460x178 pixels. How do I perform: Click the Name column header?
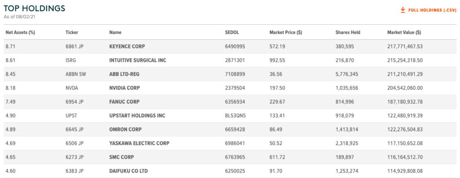[115, 32]
